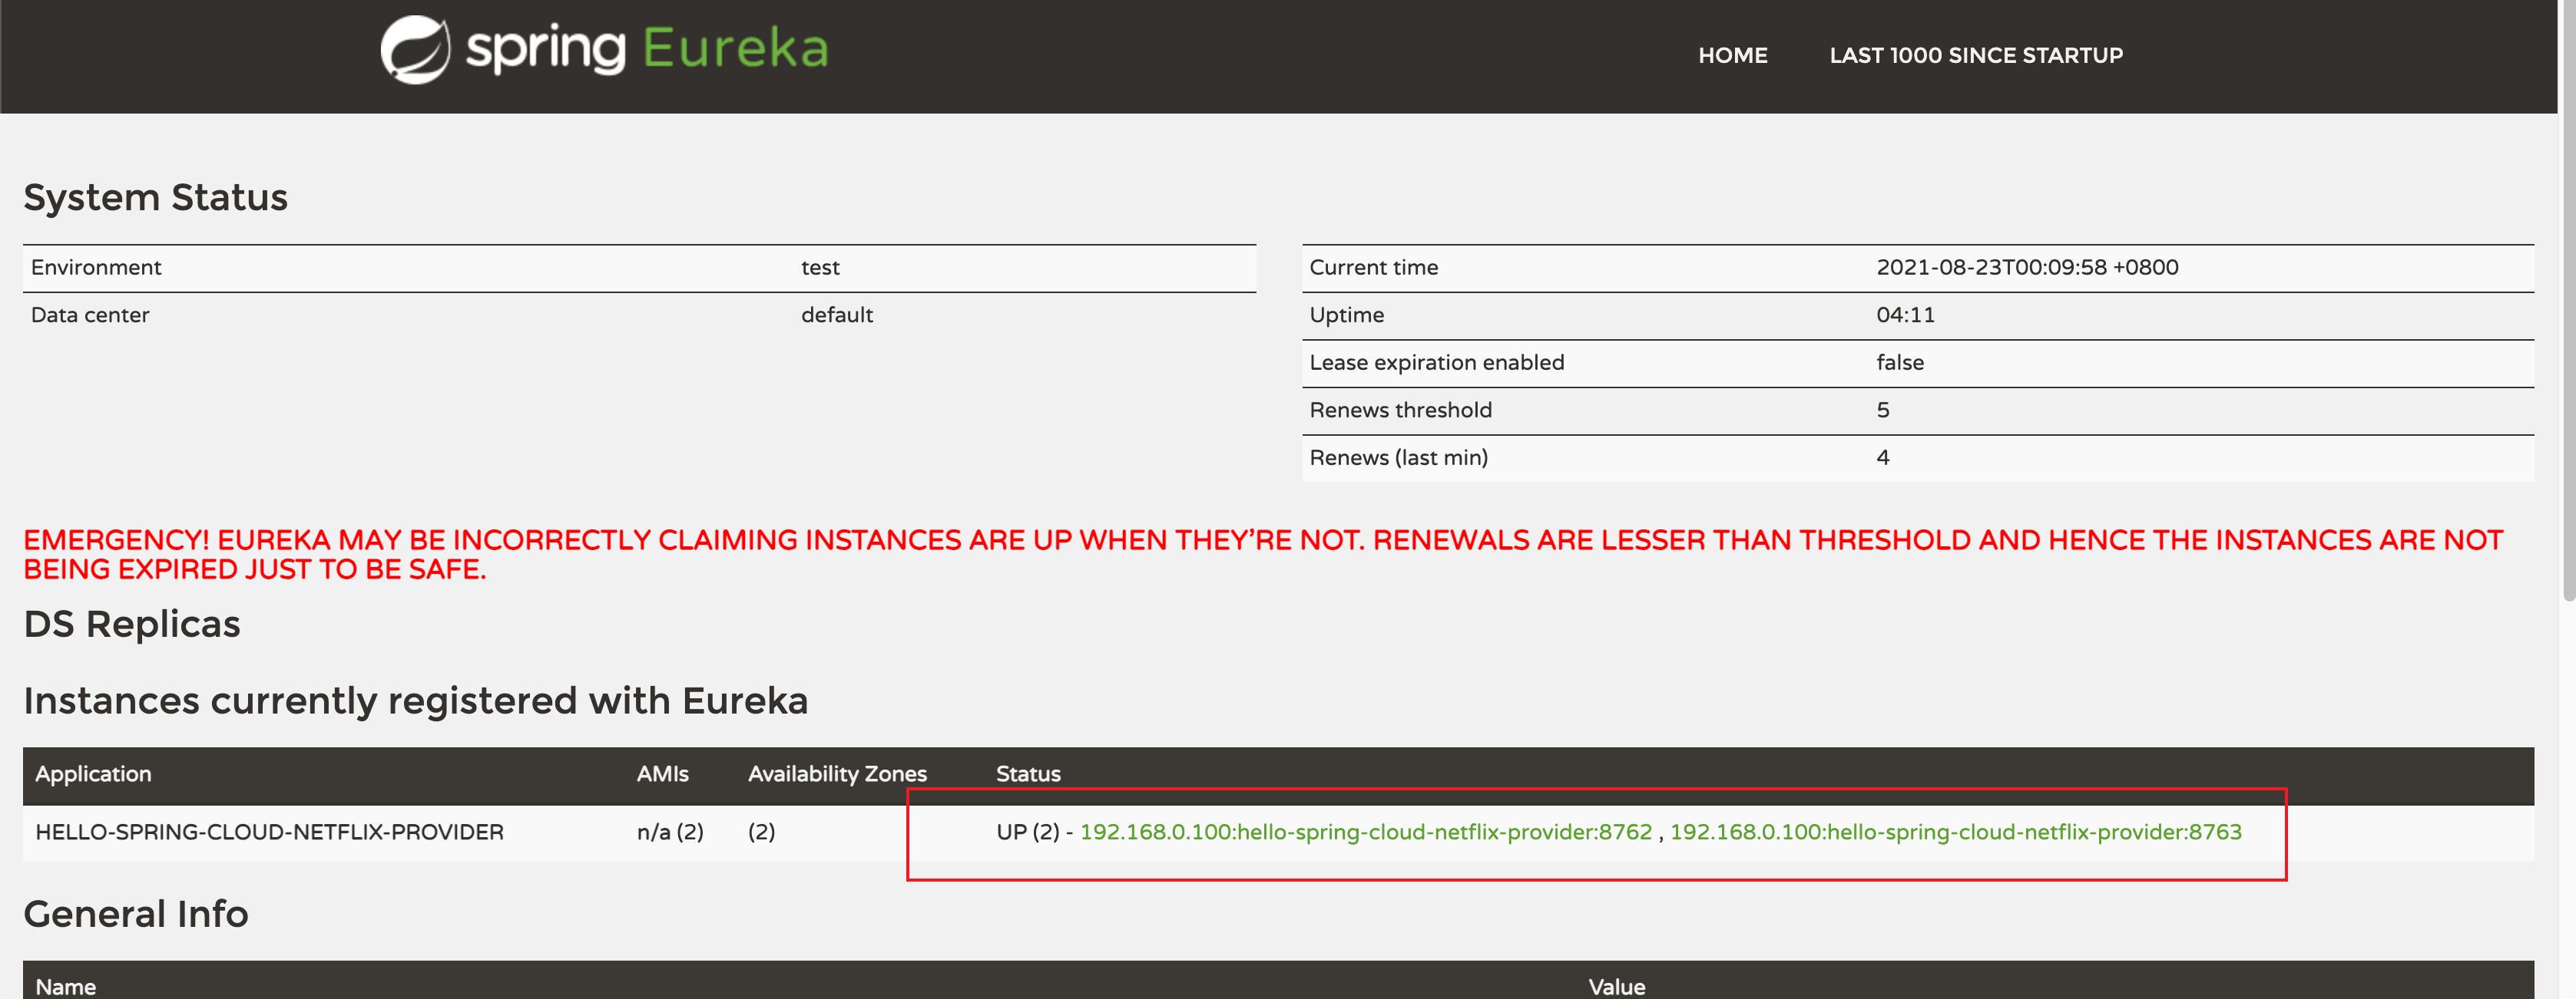Screen dimensions: 2576x999
Task: Click the 'UP (2) -' status text
Action: [1034, 832]
